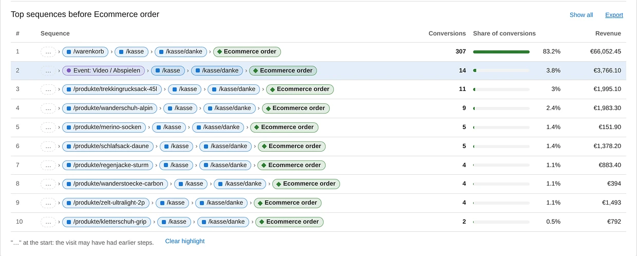The height and width of the screenshot is (256, 637).
Task: Click revenue value €3,766.10
Action: pyautogui.click(x=607, y=70)
